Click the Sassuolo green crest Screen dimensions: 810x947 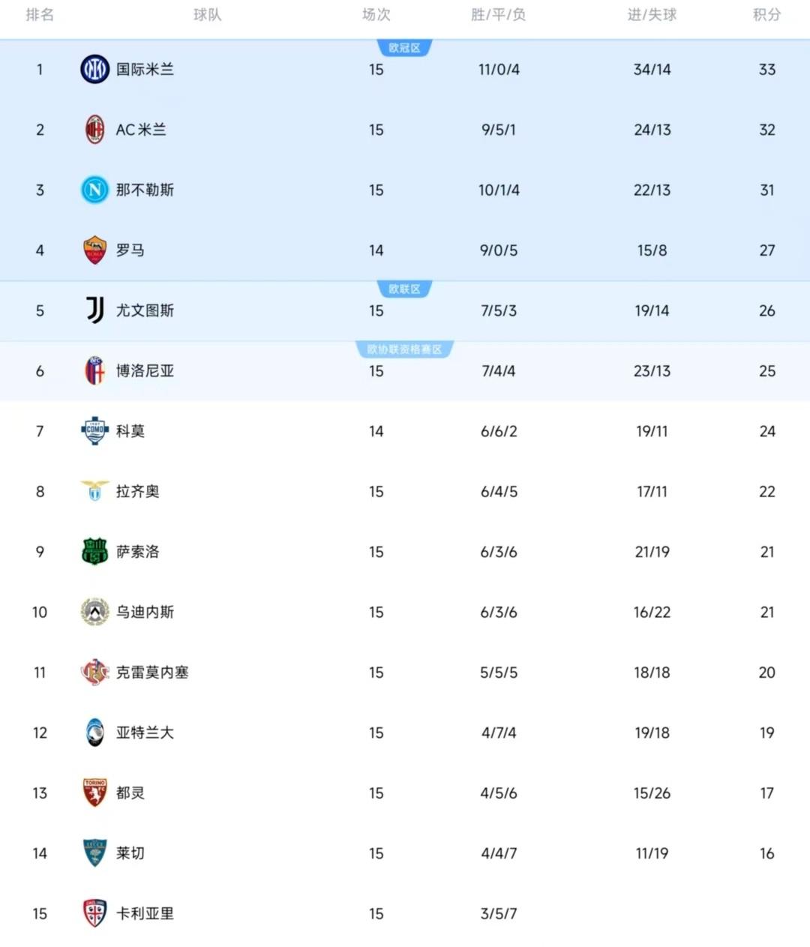(94, 552)
